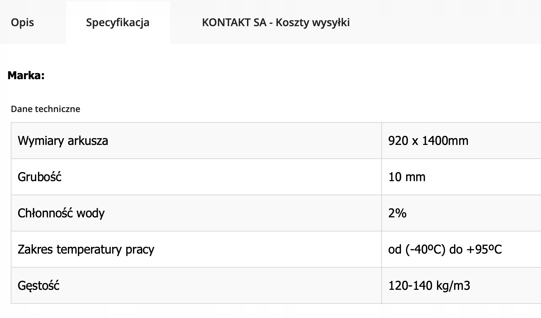Viewport: 541px width, 318px height.
Task: Click the 2% water absorption value
Action: point(397,213)
